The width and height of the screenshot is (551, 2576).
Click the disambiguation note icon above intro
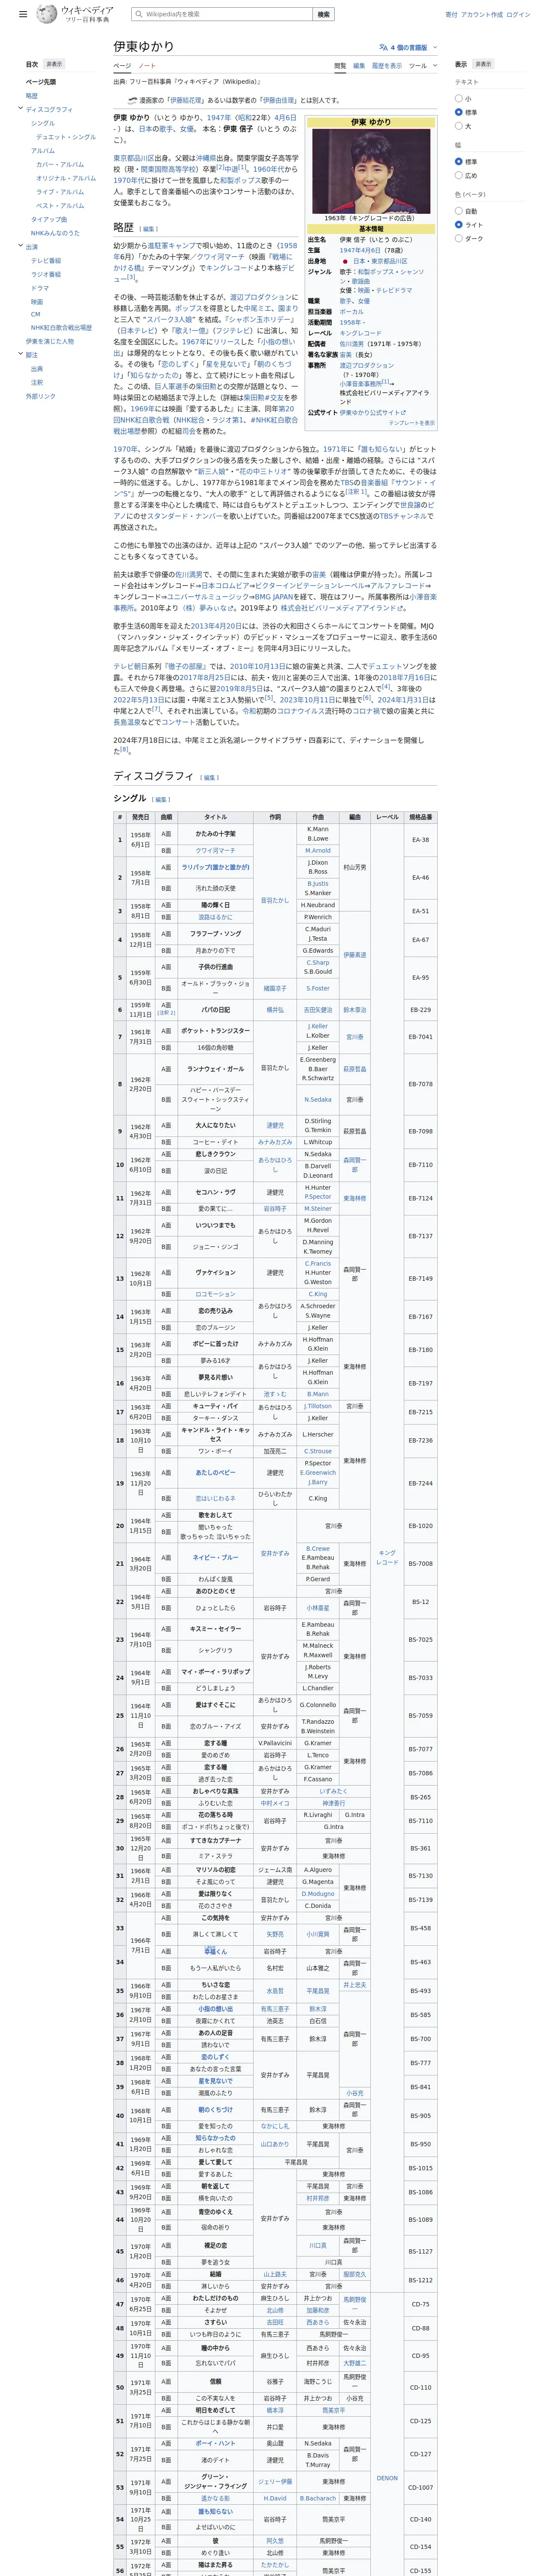[x=132, y=100]
